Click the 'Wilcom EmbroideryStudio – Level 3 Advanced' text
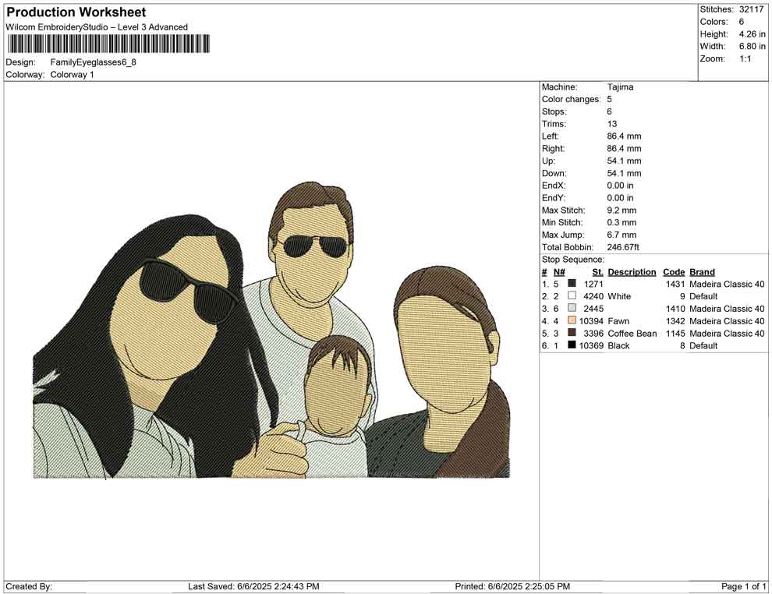This screenshot has width=772, height=594. pos(97,27)
